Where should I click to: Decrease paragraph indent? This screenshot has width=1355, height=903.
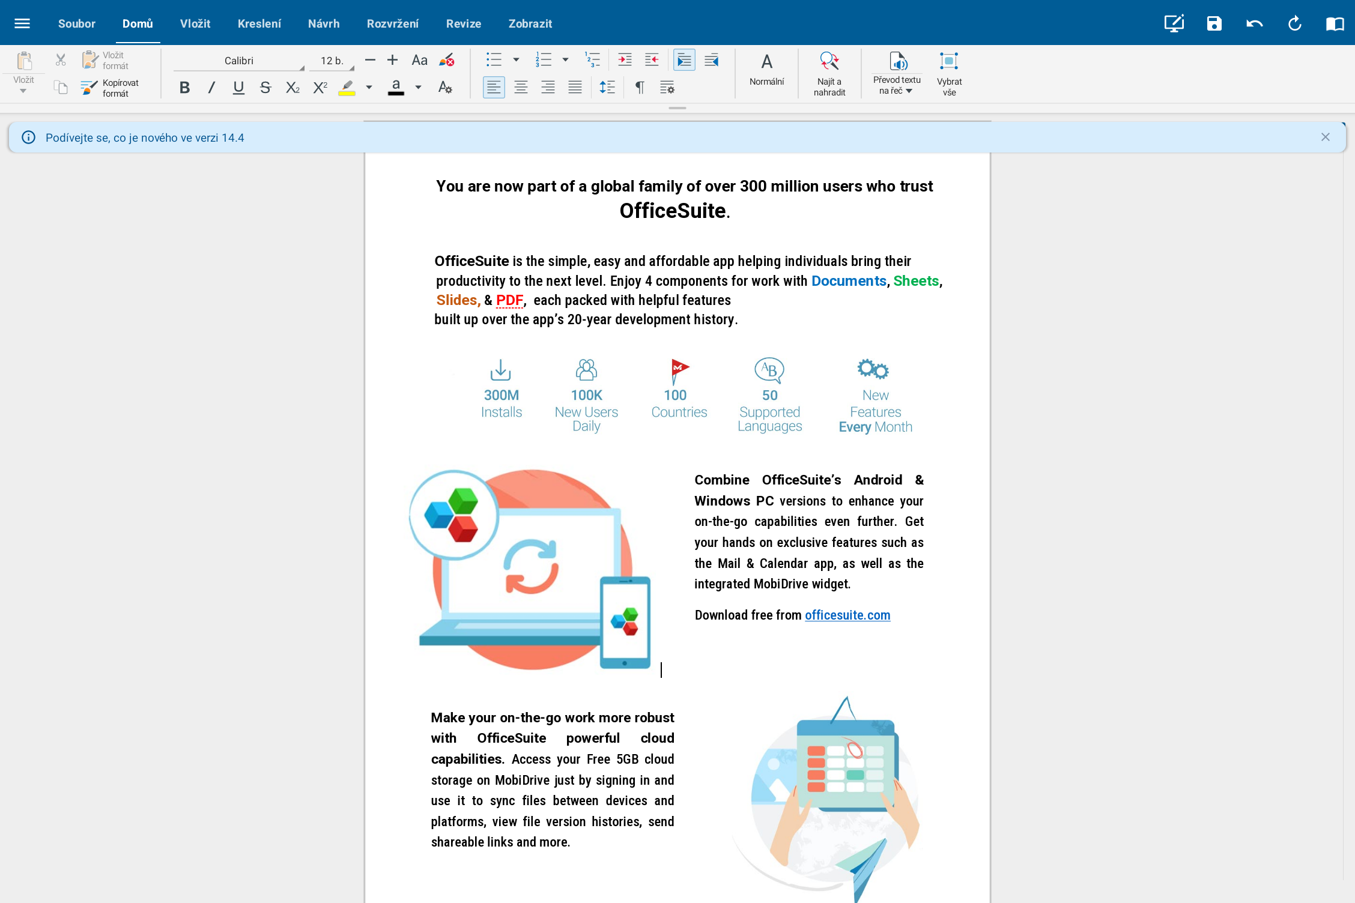[652, 59]
